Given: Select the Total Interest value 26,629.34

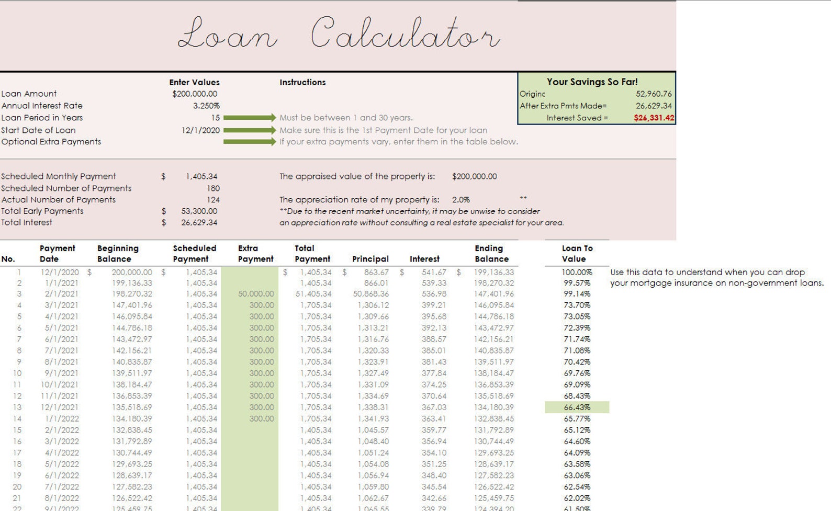Looking at the screenshot, I should (x=199, y=222).
